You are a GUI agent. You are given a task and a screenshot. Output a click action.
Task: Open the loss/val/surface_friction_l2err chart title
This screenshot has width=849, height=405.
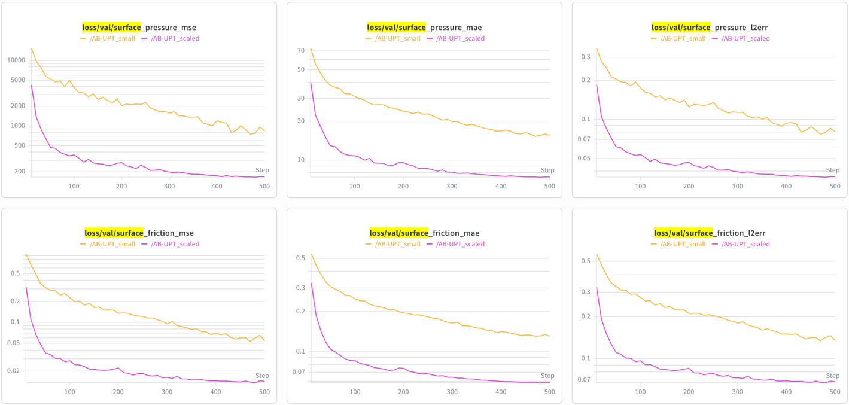click(x=710, y=233)
